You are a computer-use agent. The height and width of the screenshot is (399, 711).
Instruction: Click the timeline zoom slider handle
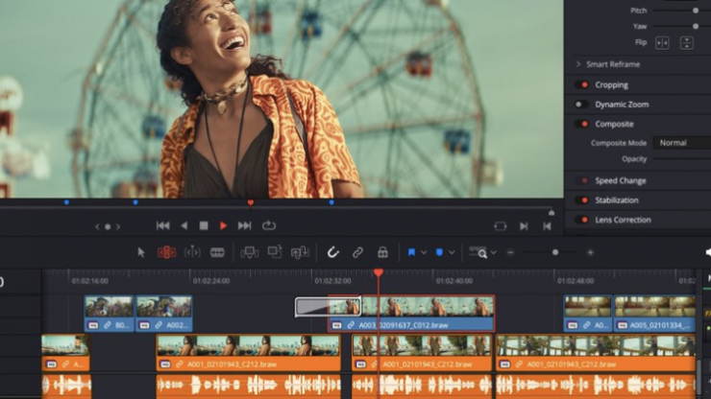point(554,252)
